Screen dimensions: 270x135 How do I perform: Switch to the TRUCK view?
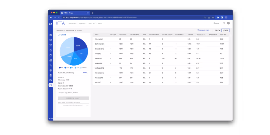coord(217,31)
